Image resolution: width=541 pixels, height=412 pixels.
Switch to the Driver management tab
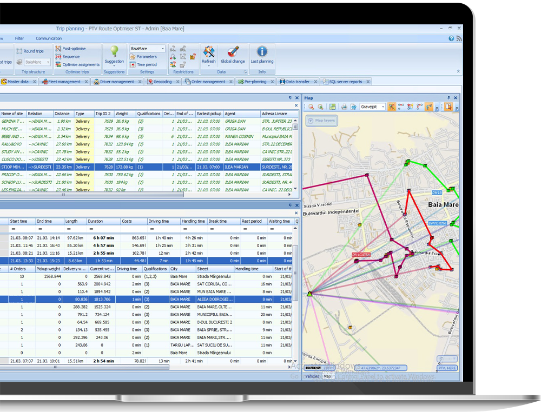[x=117, y=82]
